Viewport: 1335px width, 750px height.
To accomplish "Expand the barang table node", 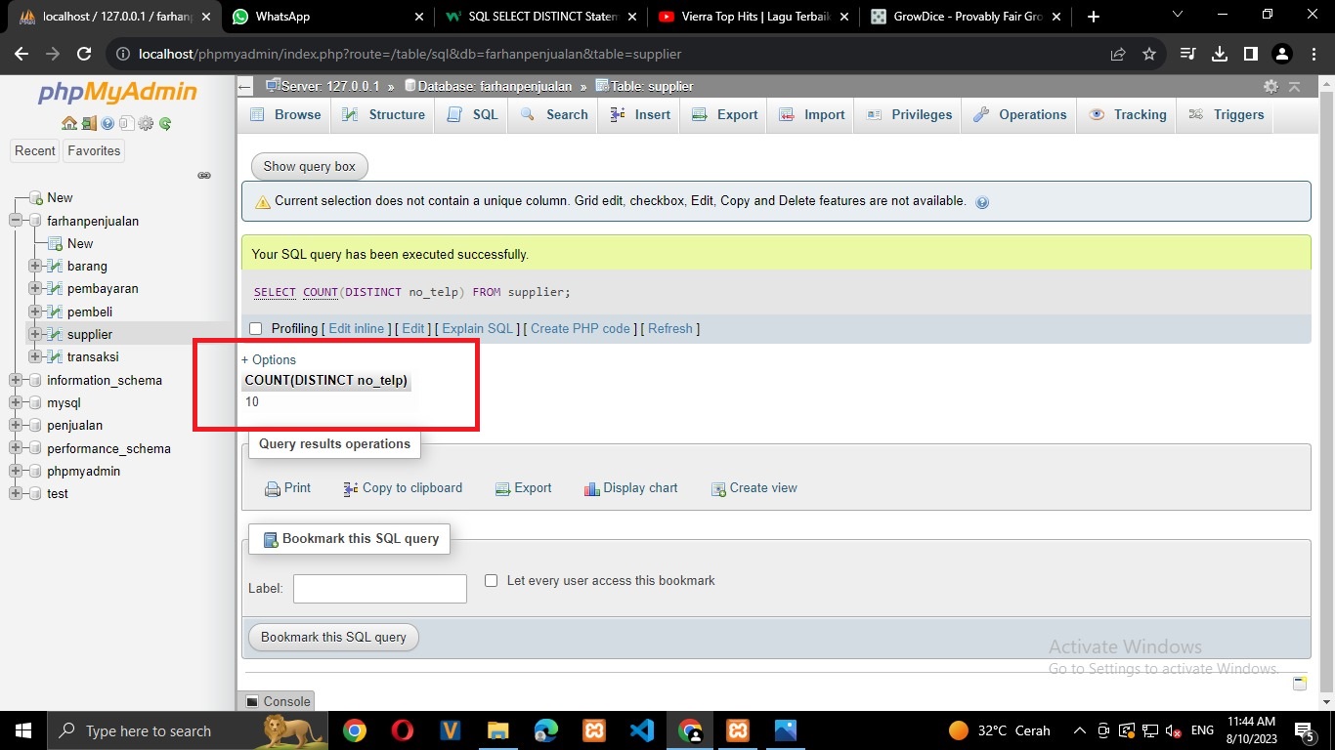I will coord(36,266).
